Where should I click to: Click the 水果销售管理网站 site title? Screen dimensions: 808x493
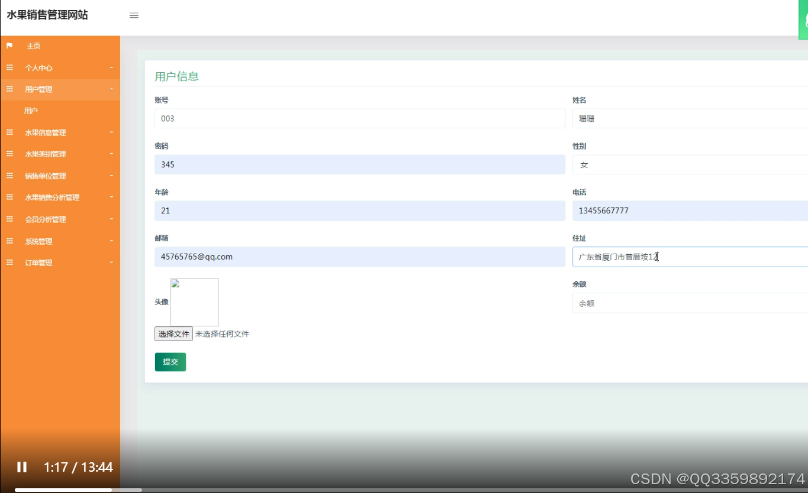pyautogui.click(x=47, y=15)
